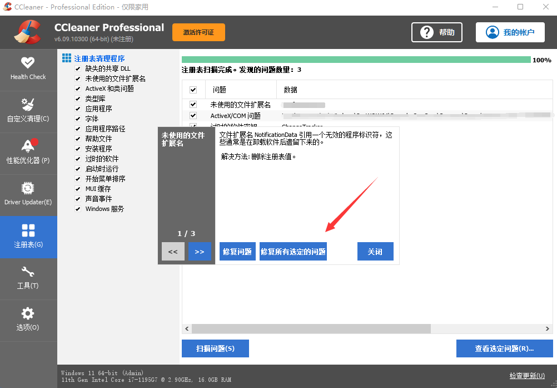Select 注册表(G) registry section
The image size is (557, 388).
[x=28, y=237]
